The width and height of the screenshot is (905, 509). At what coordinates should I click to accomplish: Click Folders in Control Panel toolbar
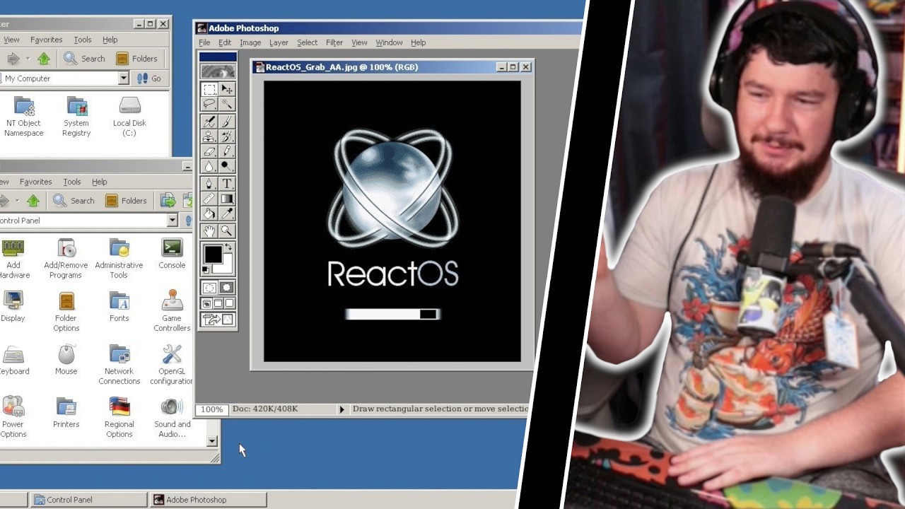tap(126, 201)
